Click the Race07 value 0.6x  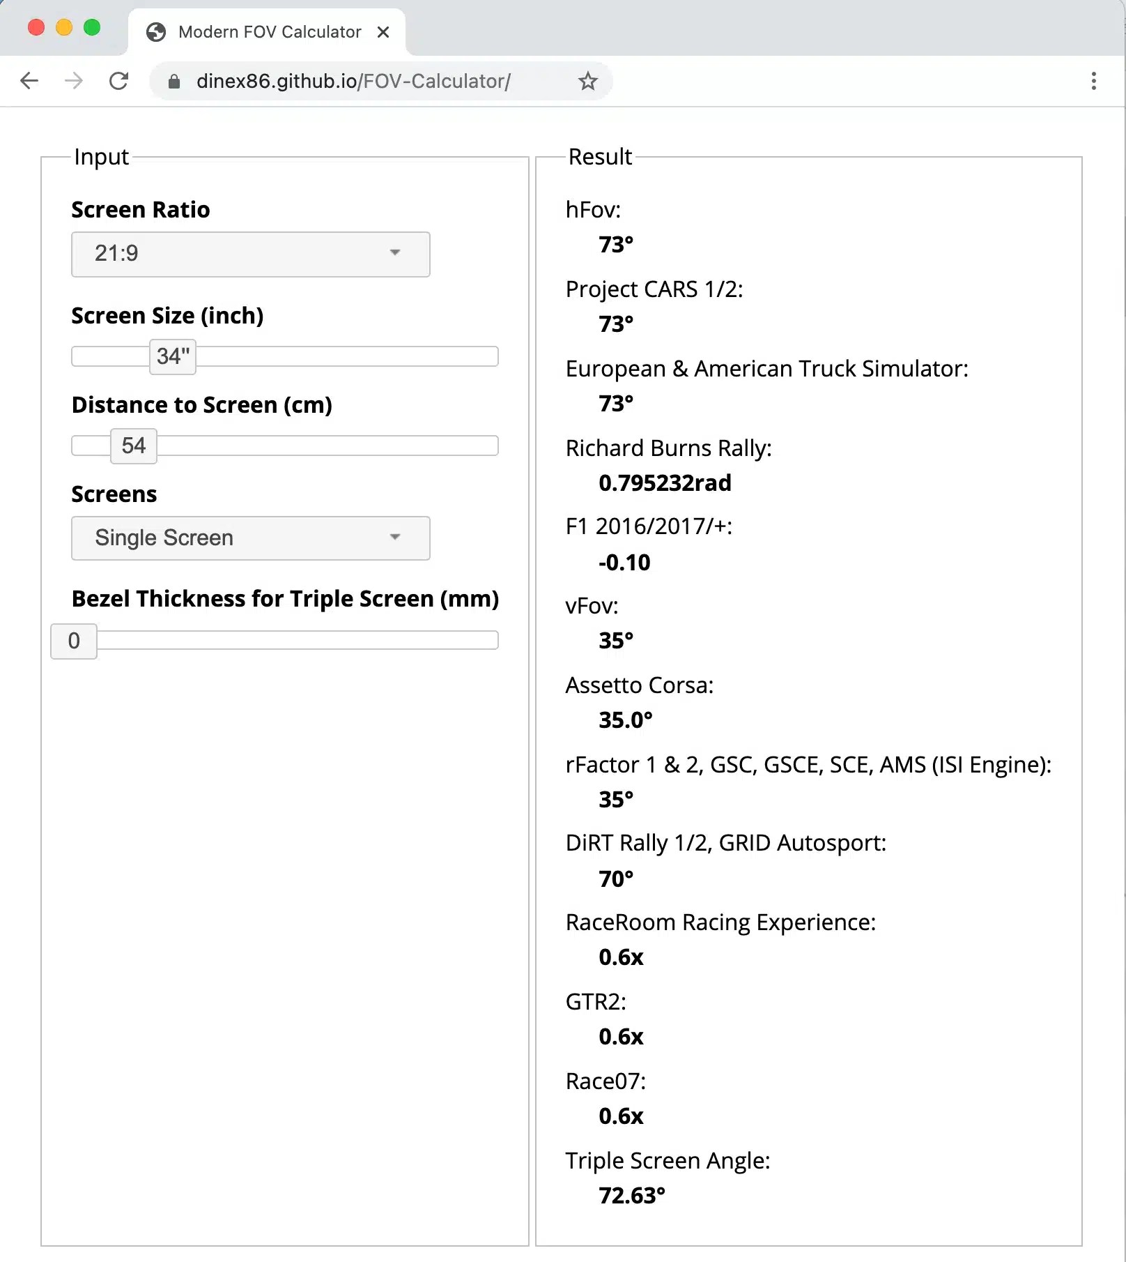[622, 1116]
